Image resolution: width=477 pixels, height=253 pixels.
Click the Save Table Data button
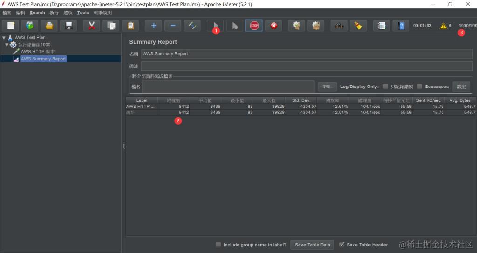tap(312, 245)
